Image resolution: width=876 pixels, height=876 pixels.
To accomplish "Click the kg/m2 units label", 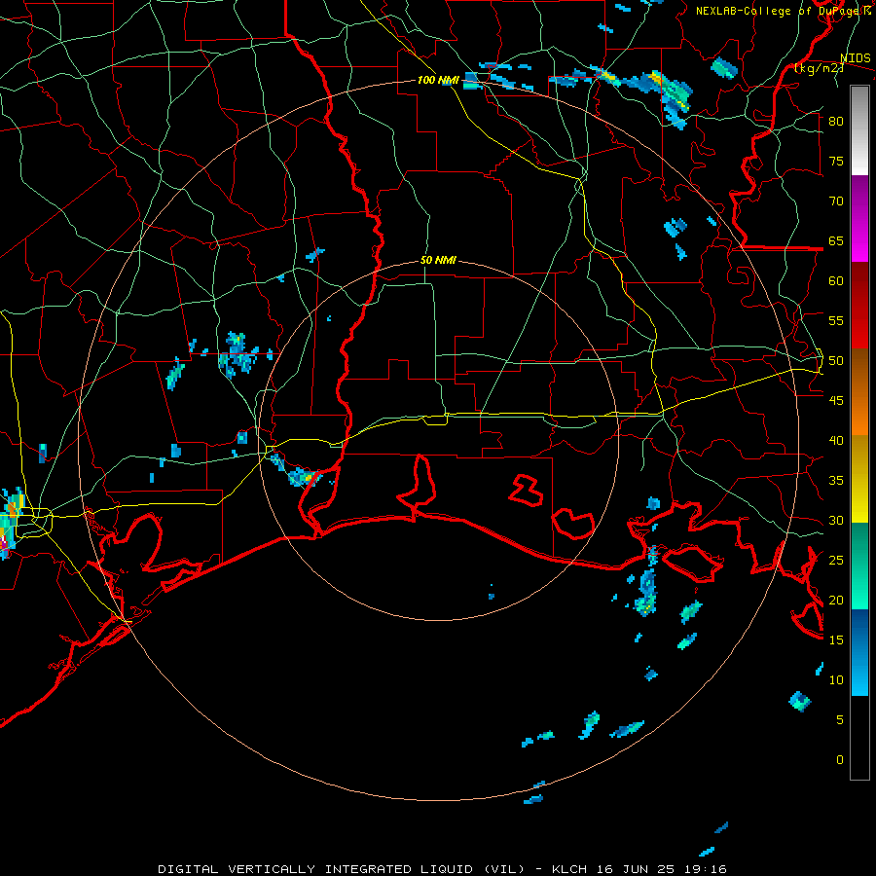I will [818, 68].
